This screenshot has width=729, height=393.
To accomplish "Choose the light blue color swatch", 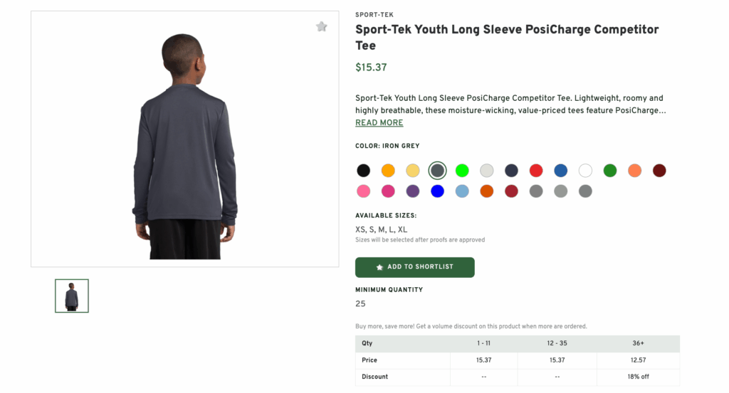I will click(462, 191).
